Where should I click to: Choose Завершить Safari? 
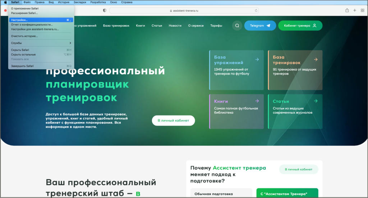41,66
